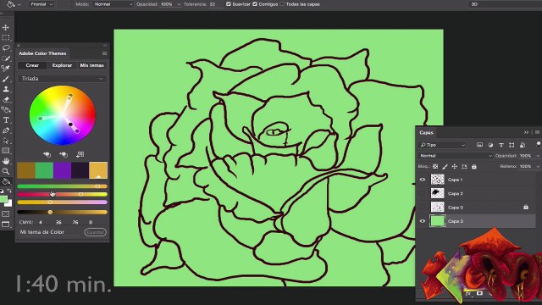
Task: Toggle the Contiguo checkbox
Action: click(x=255, y=4)
